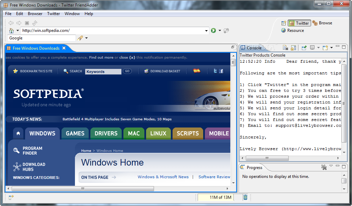
Task: Click the restore icon of browser pane
Action: (233, 47)
